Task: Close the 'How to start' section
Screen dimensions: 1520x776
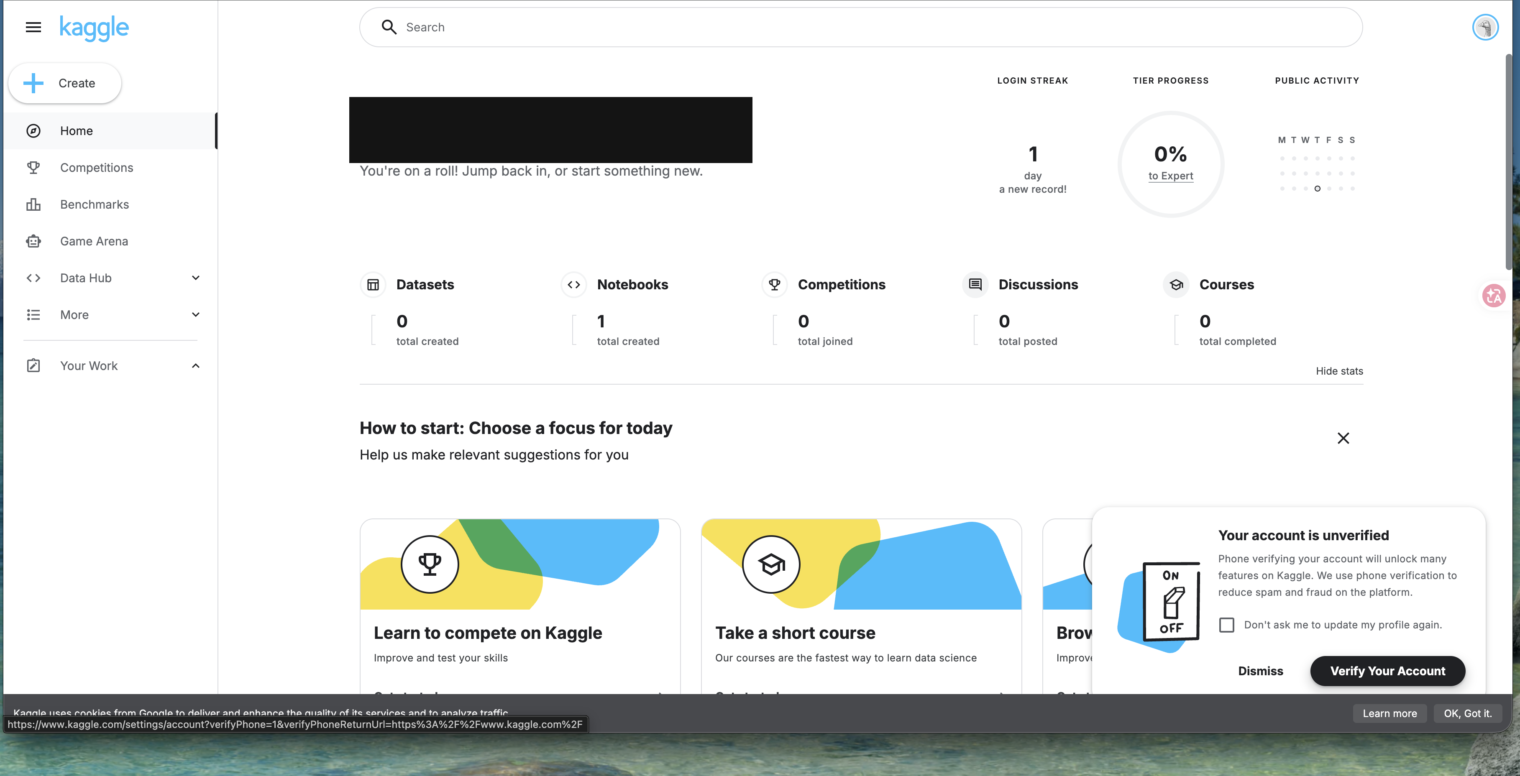Action: pos(1343,438)
